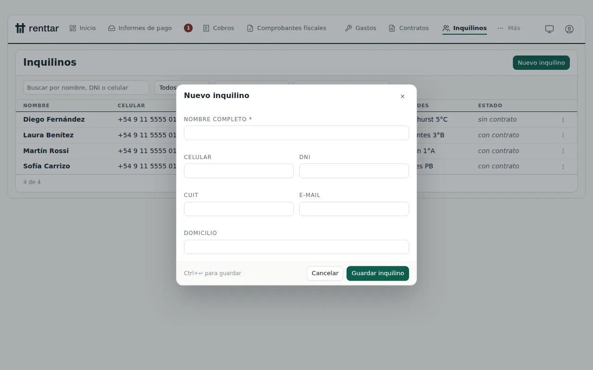This screenshot has height=370, width=593.
Task: Expand the Más navigation menu
Action: click(x=509, y=28)
